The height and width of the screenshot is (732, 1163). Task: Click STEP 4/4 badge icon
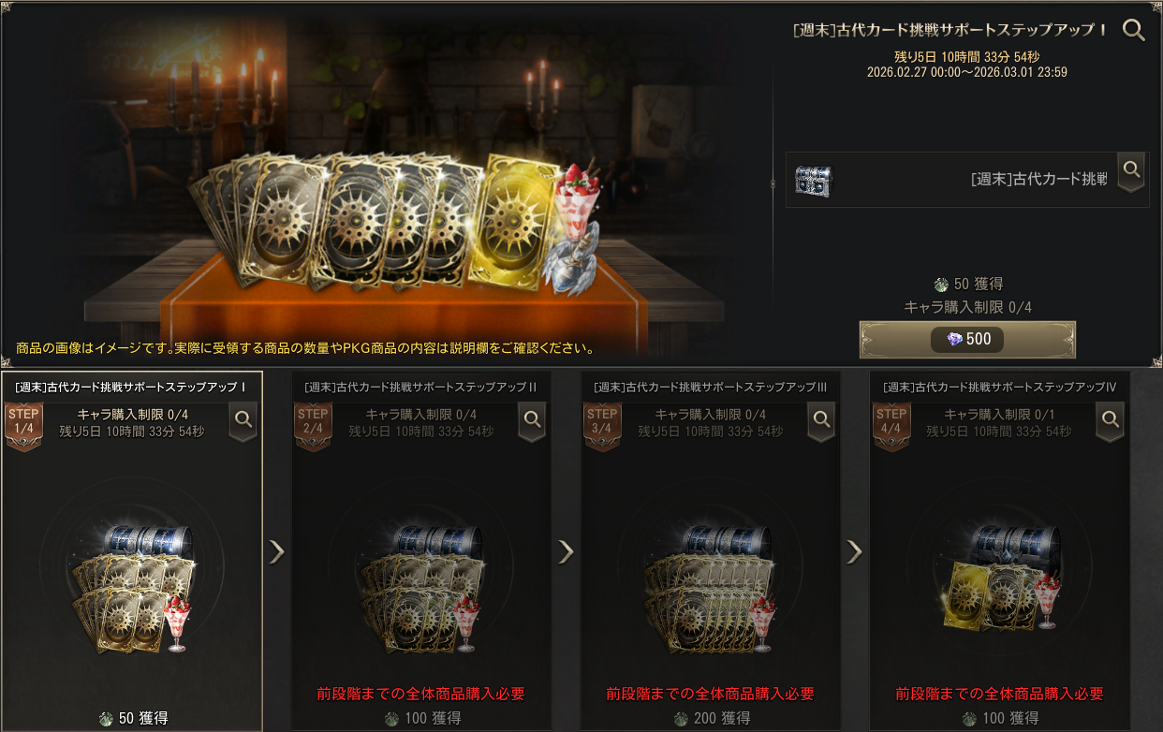[891, 426]
